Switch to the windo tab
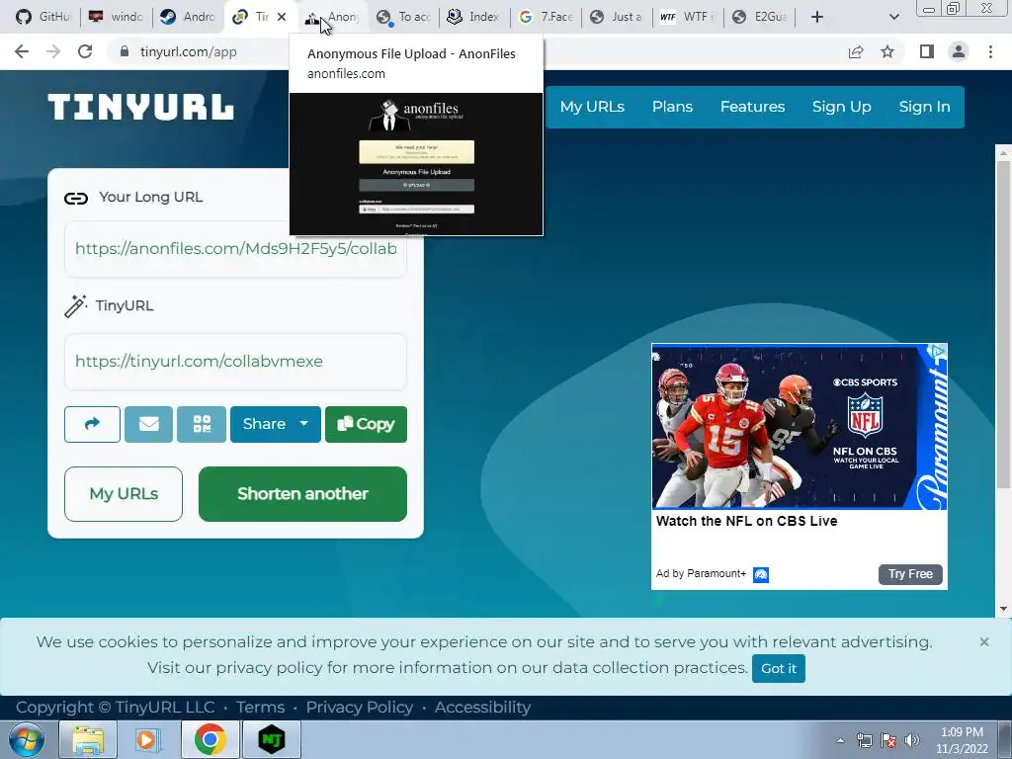This screenshot has width=1012, height=759. [x=117, y=17]
